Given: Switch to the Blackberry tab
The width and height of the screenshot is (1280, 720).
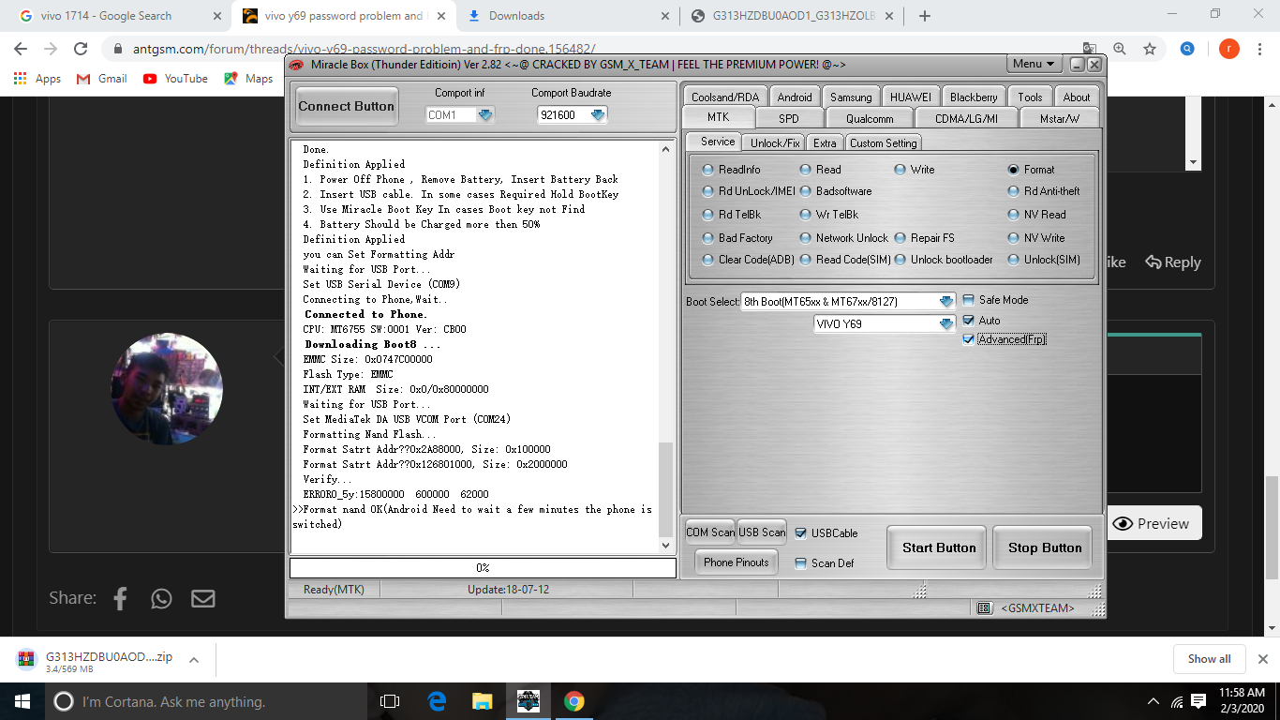Looking at the screenshot, I should [x=974, y=97].
